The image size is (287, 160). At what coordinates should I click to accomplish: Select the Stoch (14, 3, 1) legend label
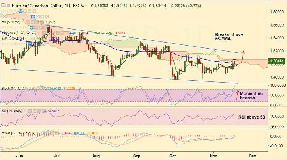pos(13,89)
